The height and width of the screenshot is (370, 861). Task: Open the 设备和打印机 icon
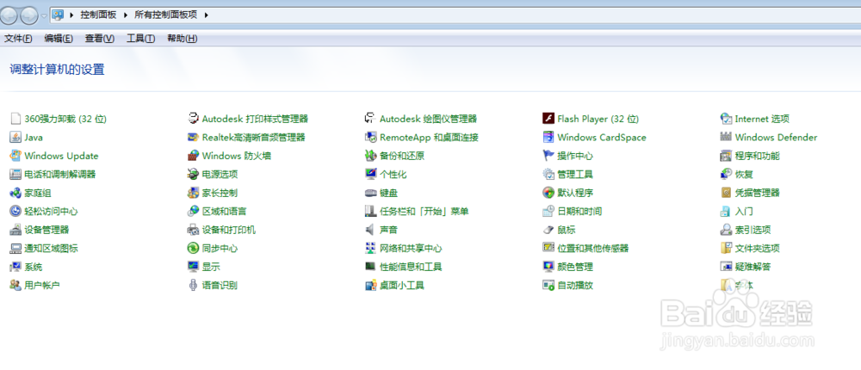193,230
